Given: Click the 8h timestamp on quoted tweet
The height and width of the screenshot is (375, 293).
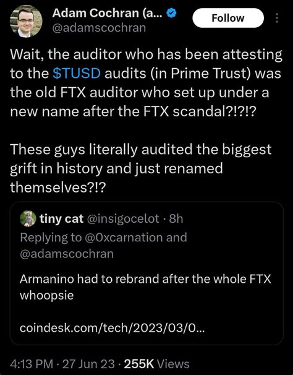Looking at the screenshot, I should point(176,218).
